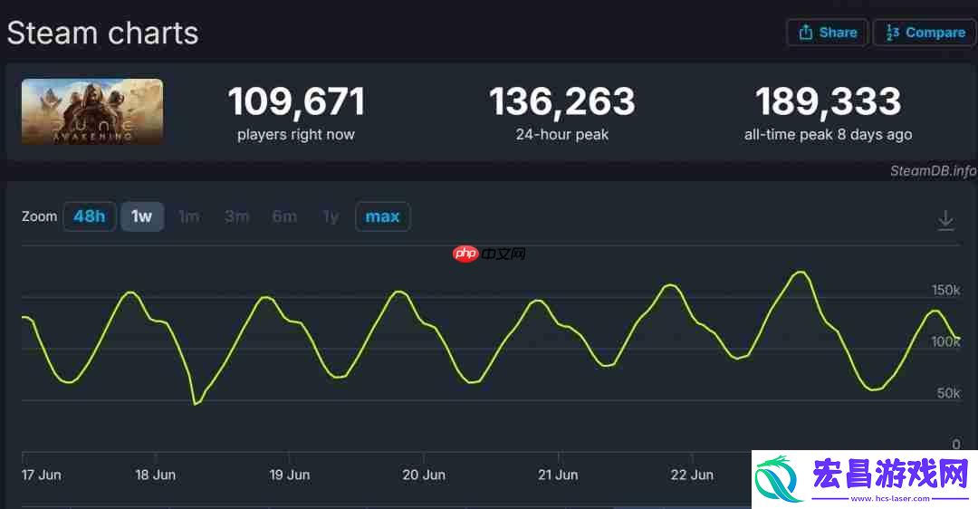Click the 50k y-axis label

click(x=948, y=393)
